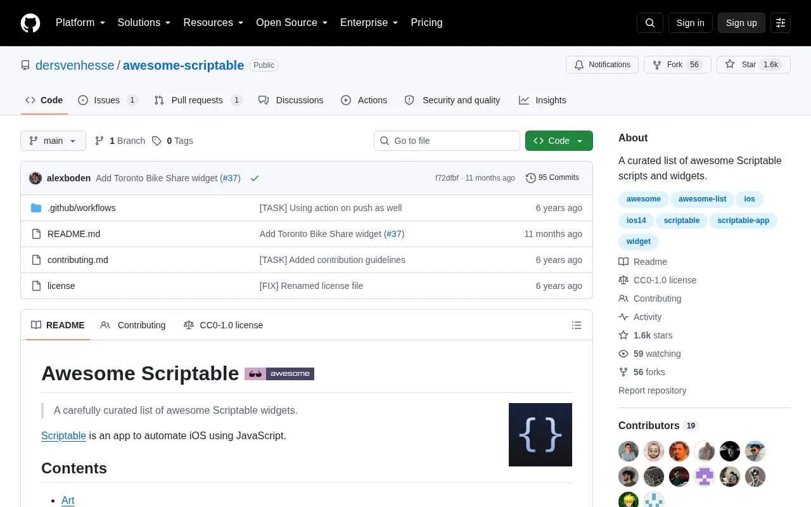Star the repository with Star button
The height and width of the screenshot is (507, 811).
753,65
